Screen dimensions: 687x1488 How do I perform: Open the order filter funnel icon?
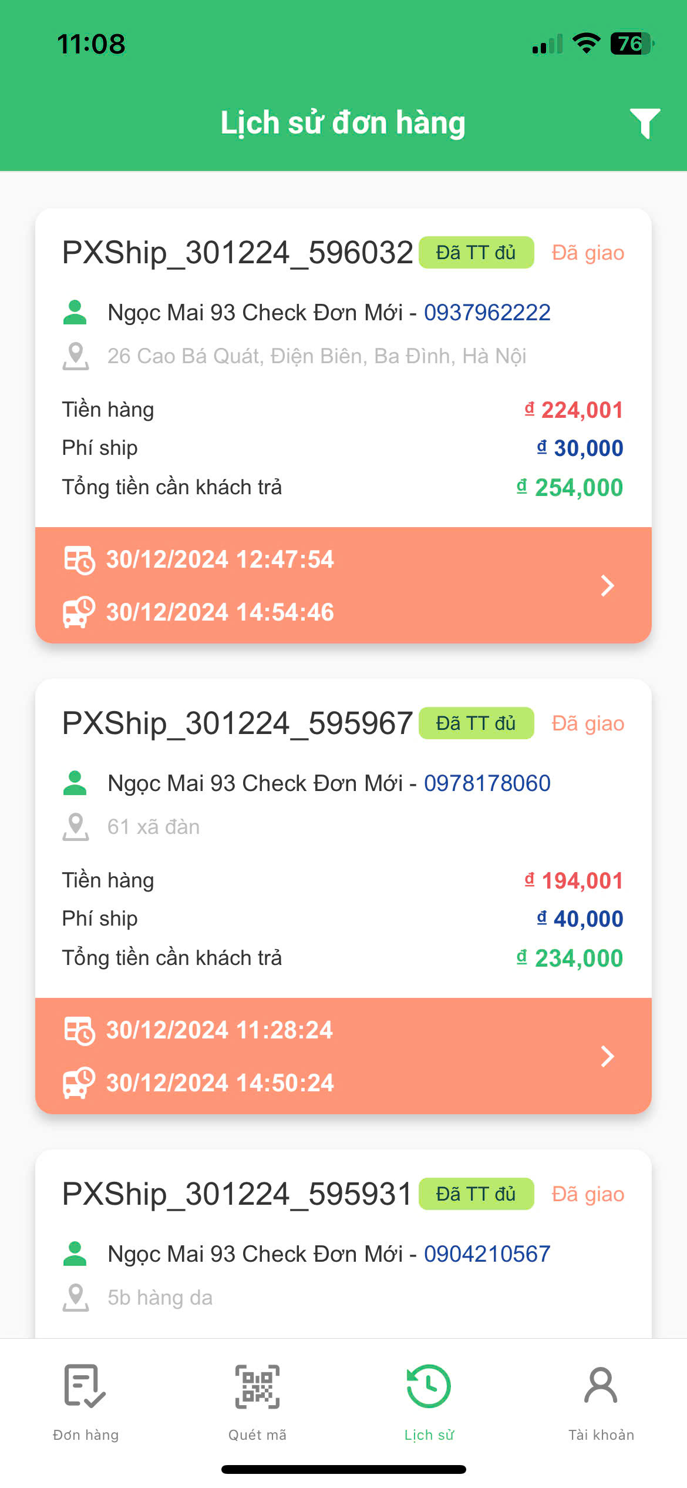tap(645, 123)
